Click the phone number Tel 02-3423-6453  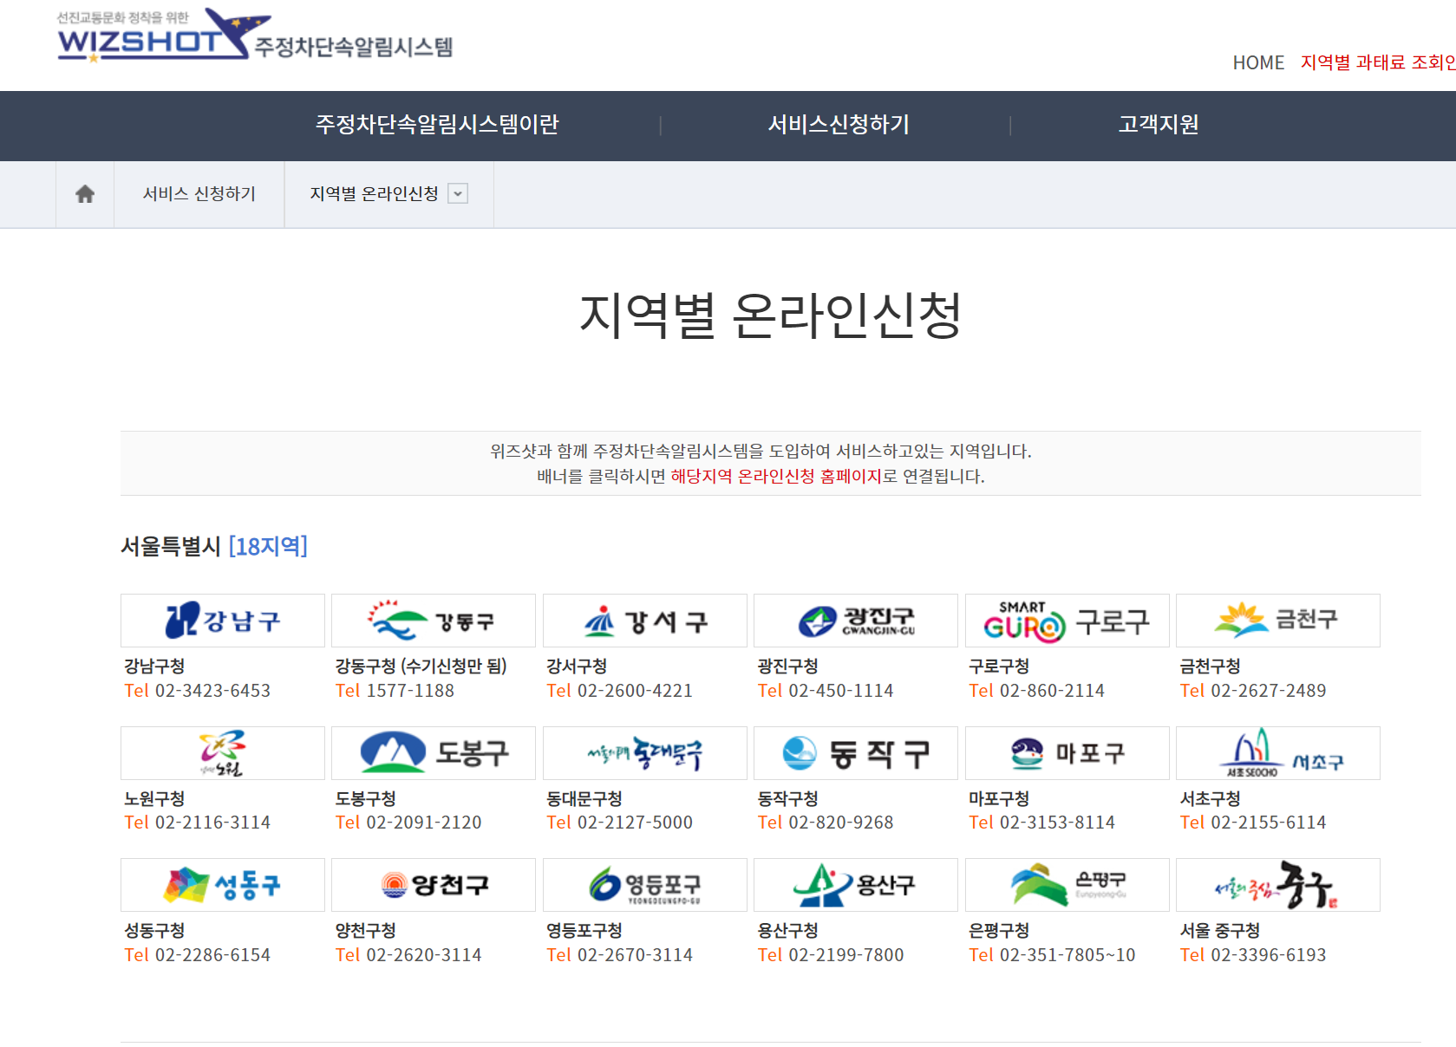click(x=198, y=691)
